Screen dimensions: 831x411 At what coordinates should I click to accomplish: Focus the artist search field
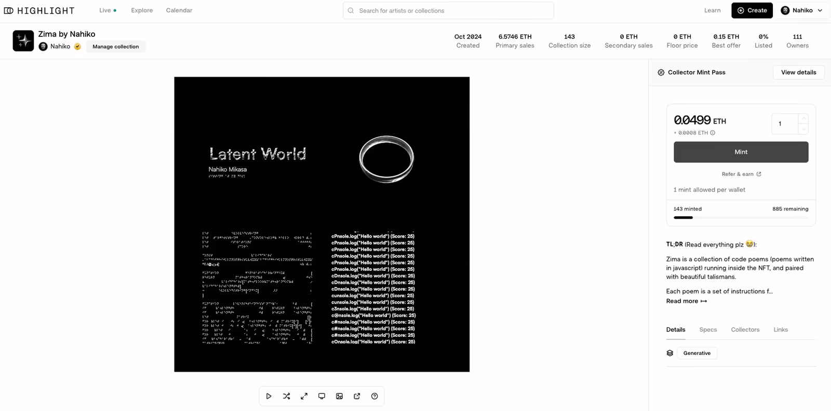pos(448,10)
